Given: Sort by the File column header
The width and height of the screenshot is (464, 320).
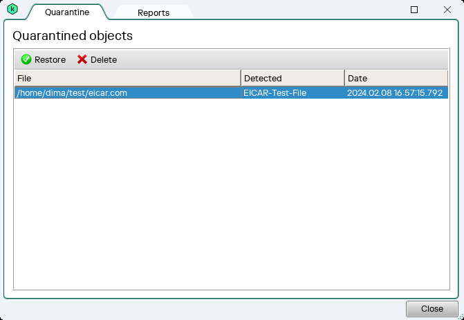Looking at the screenshot, I should click(x=127, y=78).
